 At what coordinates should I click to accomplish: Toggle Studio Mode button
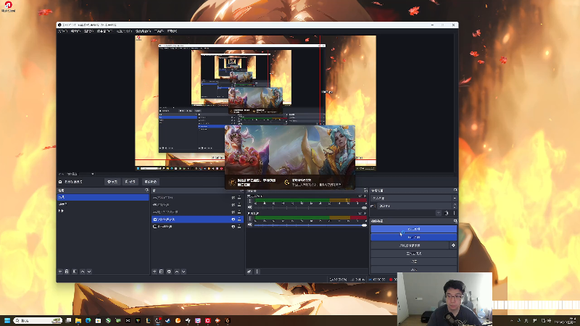(413, 254)
